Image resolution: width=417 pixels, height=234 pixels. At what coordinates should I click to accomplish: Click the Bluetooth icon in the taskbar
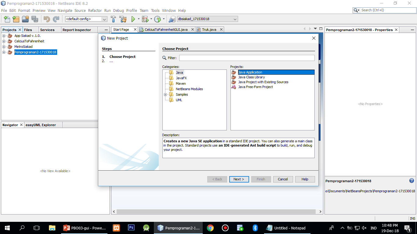tap(255, 228)
